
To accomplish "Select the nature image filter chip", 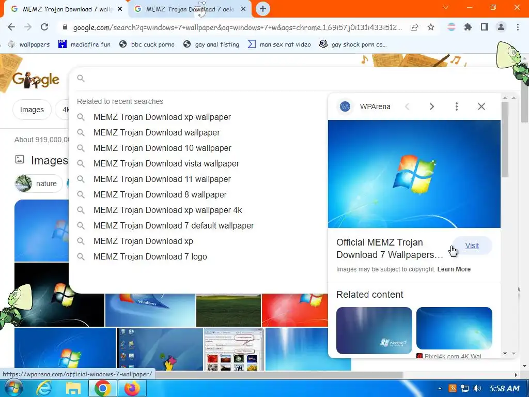I will [x=38, y=184].
